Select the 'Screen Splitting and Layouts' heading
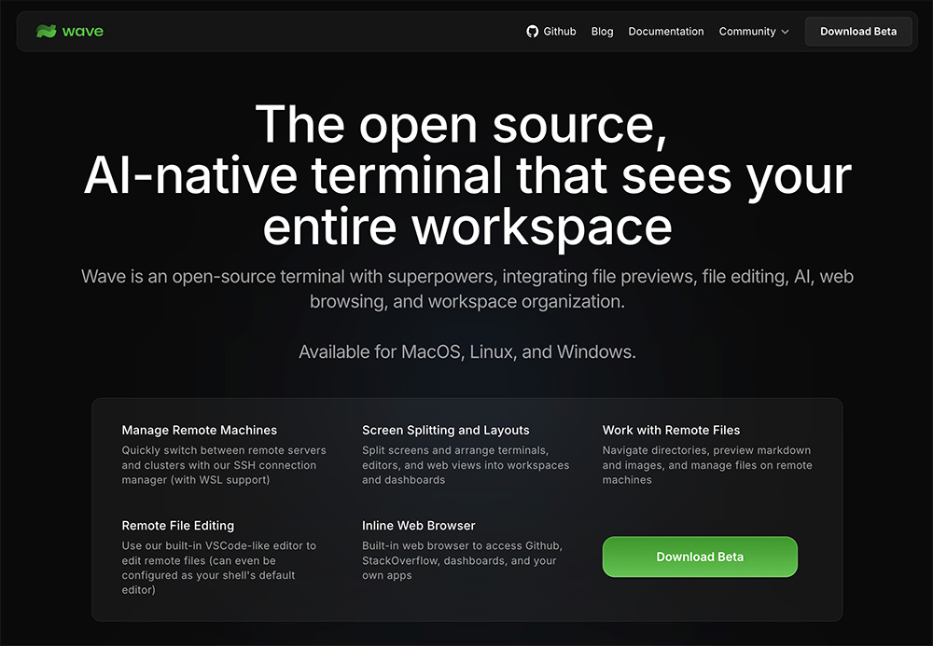The height and width of the screenshot is (646, 933). [446, 431]
